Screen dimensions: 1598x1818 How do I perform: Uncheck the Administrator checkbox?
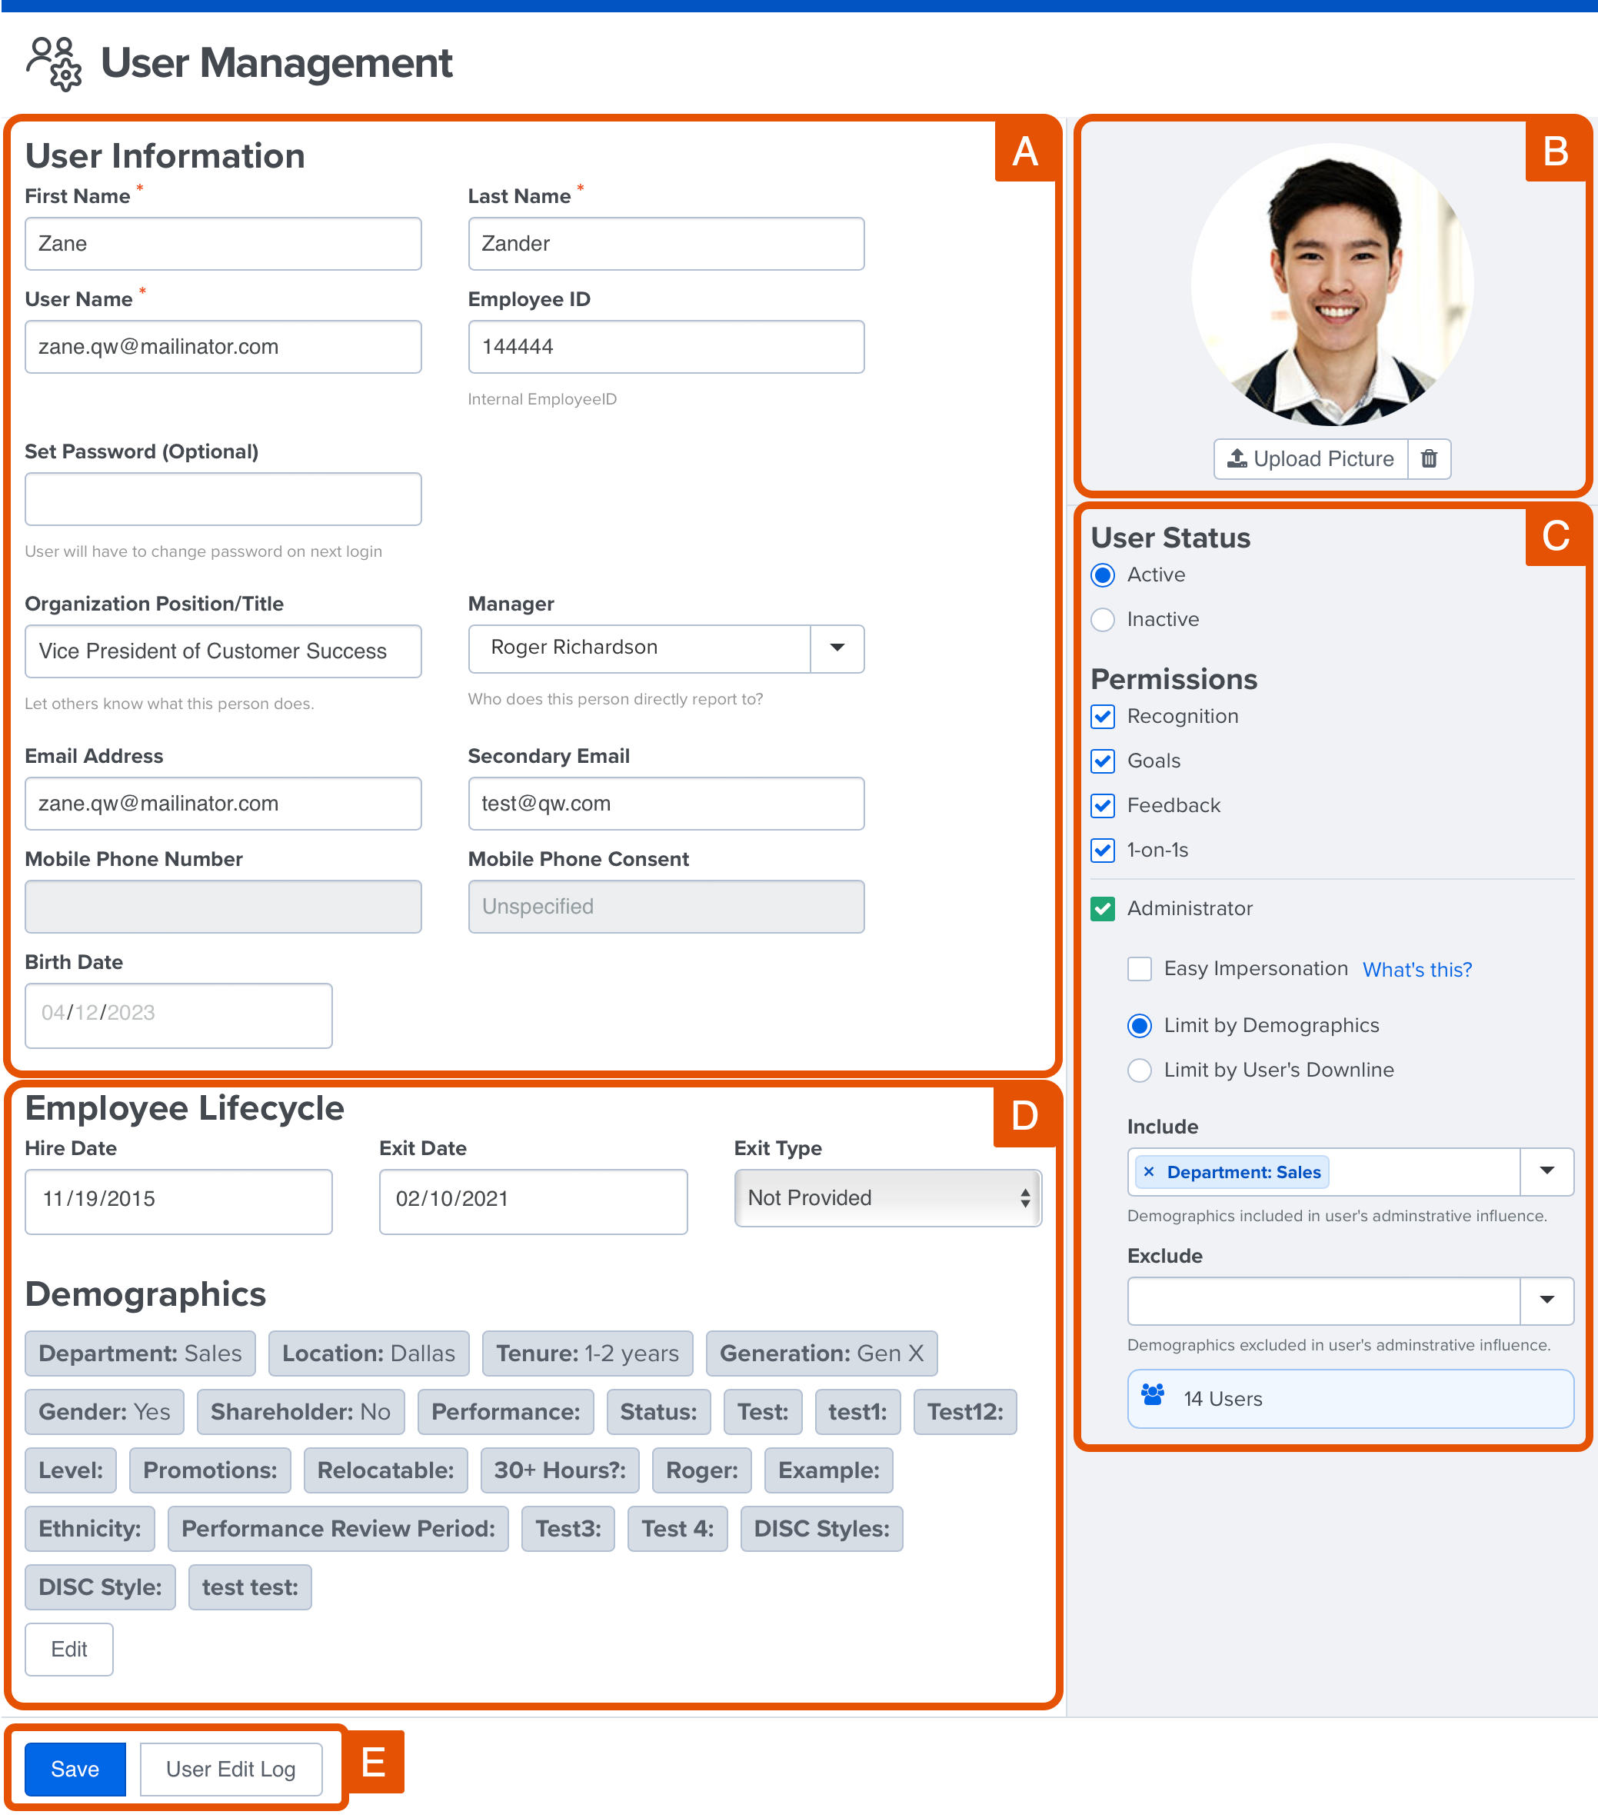[1102, 909]
